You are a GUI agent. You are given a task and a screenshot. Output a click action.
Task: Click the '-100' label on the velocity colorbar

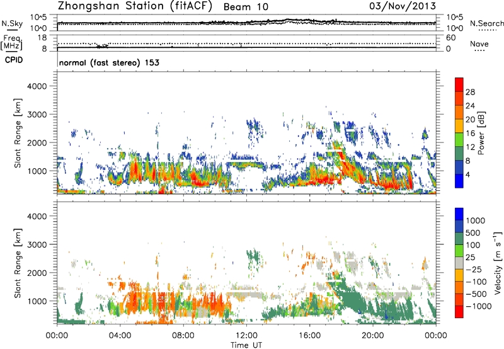click(476, 282)
